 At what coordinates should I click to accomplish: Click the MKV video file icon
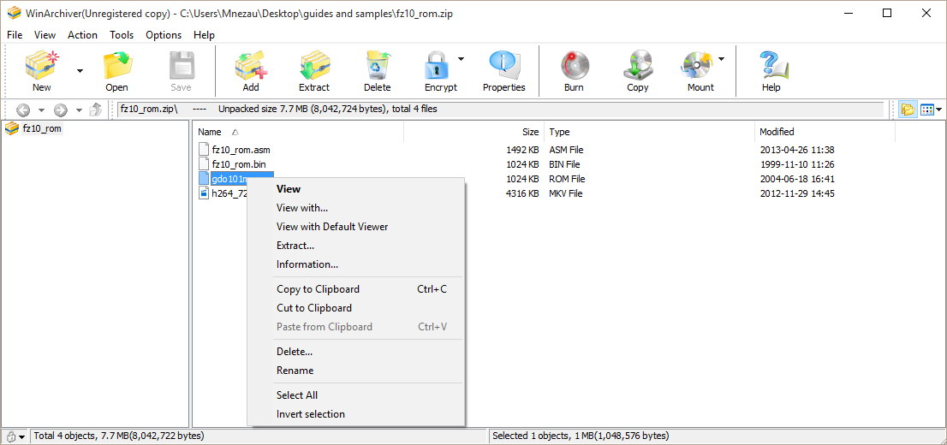(204, 193)
